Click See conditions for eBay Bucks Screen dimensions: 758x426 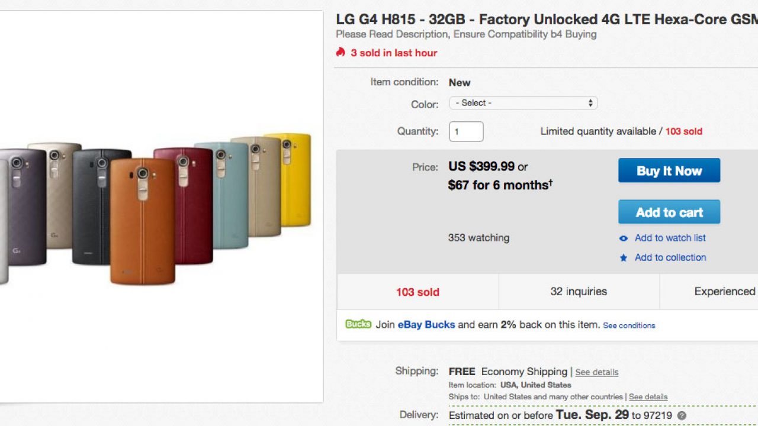629,325
